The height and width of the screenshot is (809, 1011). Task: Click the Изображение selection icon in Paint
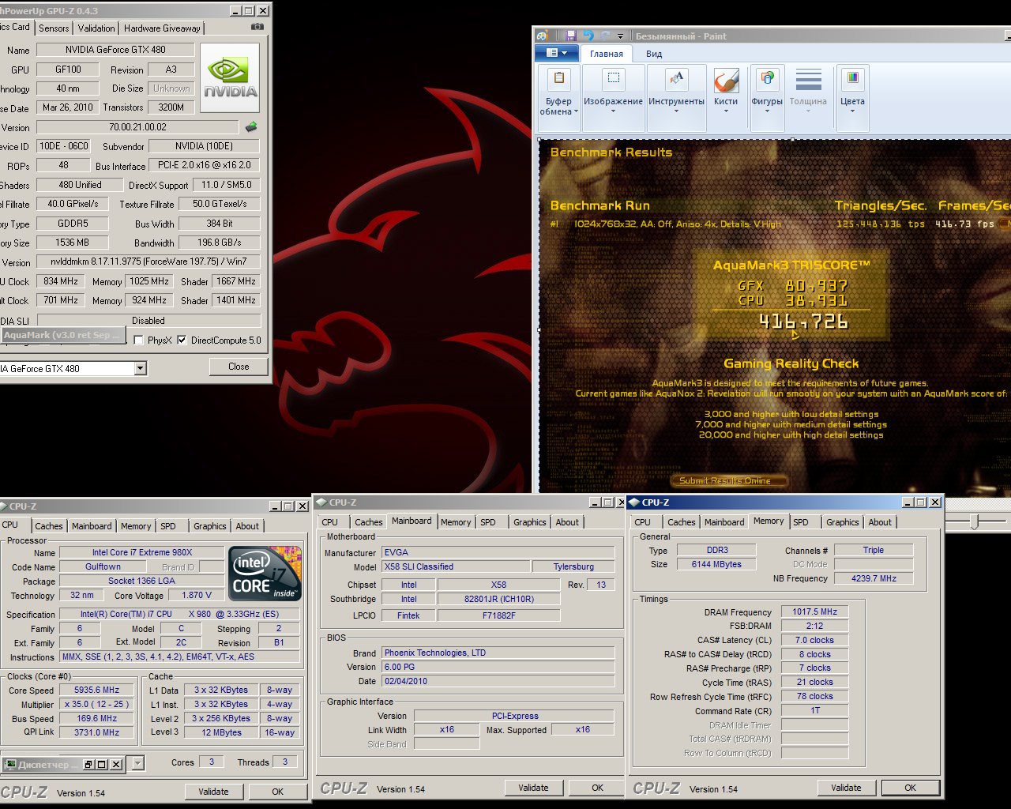pos(613,79)
